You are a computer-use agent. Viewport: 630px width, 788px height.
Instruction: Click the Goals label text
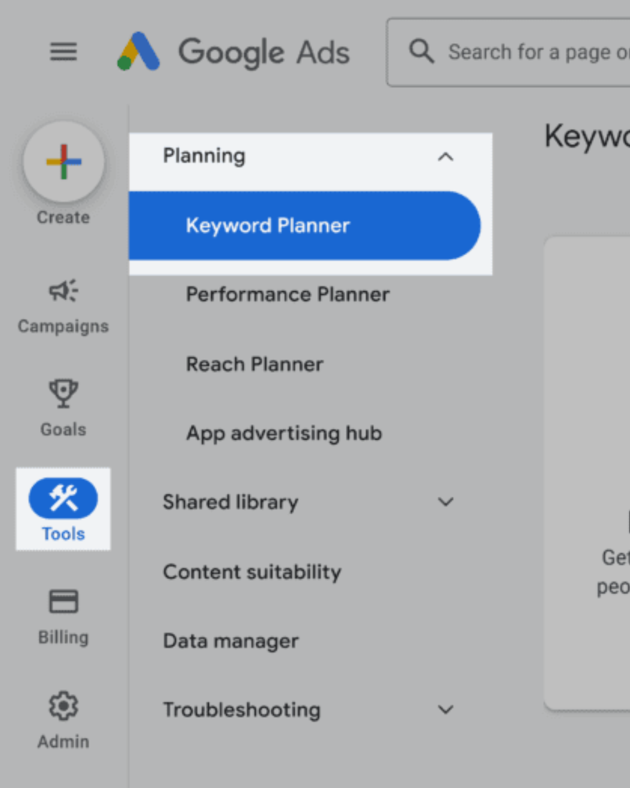(63, 430)
